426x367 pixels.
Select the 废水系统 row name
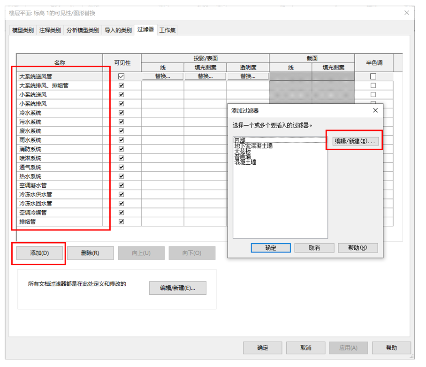tap(30, 131)
